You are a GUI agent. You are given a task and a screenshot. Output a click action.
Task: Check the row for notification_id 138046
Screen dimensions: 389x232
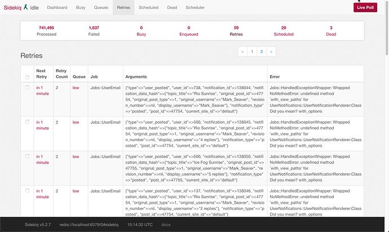(27, 191)
